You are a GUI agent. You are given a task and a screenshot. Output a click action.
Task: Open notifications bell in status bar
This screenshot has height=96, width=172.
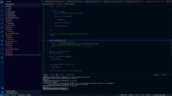coord(170,95)
